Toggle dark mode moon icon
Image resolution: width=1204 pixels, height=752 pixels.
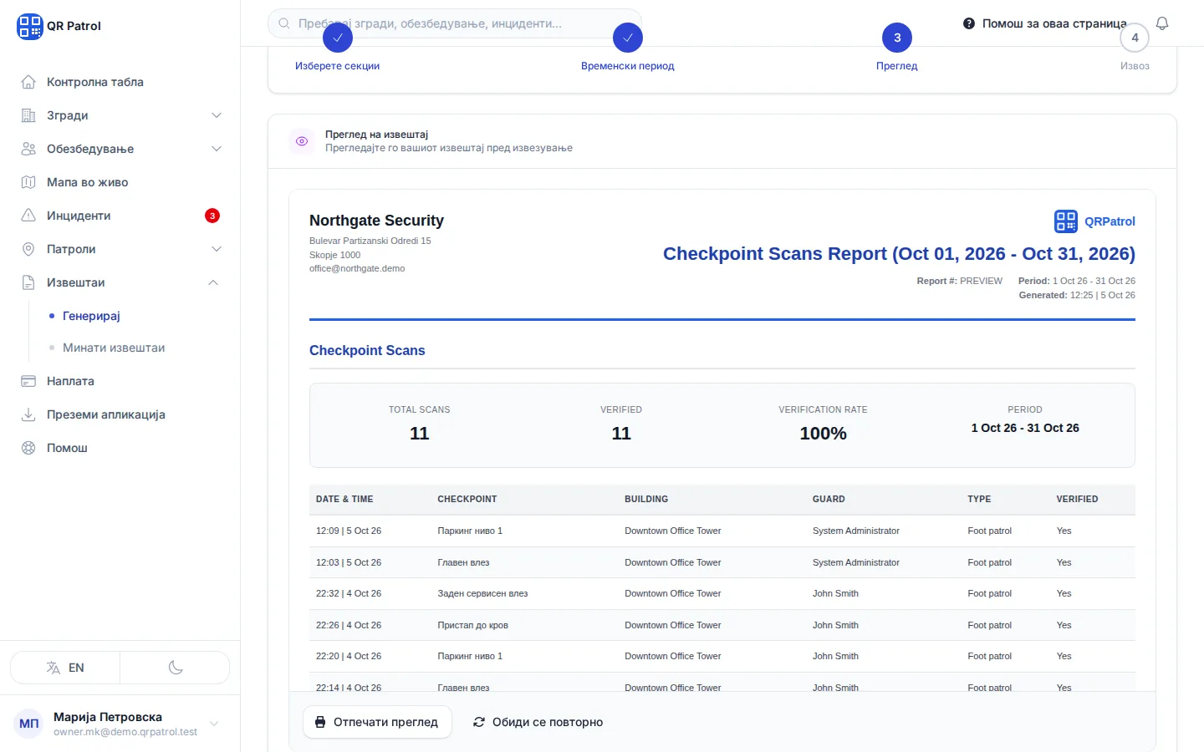pos(176,668)
